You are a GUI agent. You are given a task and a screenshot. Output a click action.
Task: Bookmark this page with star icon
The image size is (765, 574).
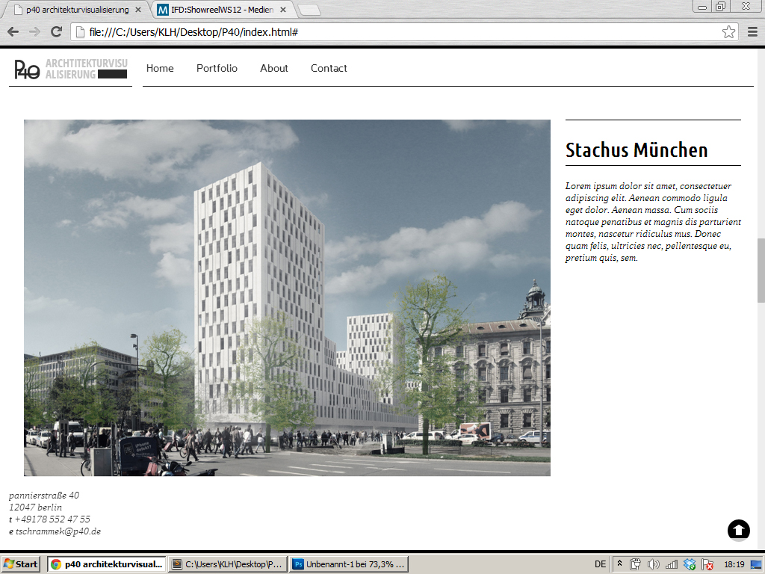tap(728, 32)
